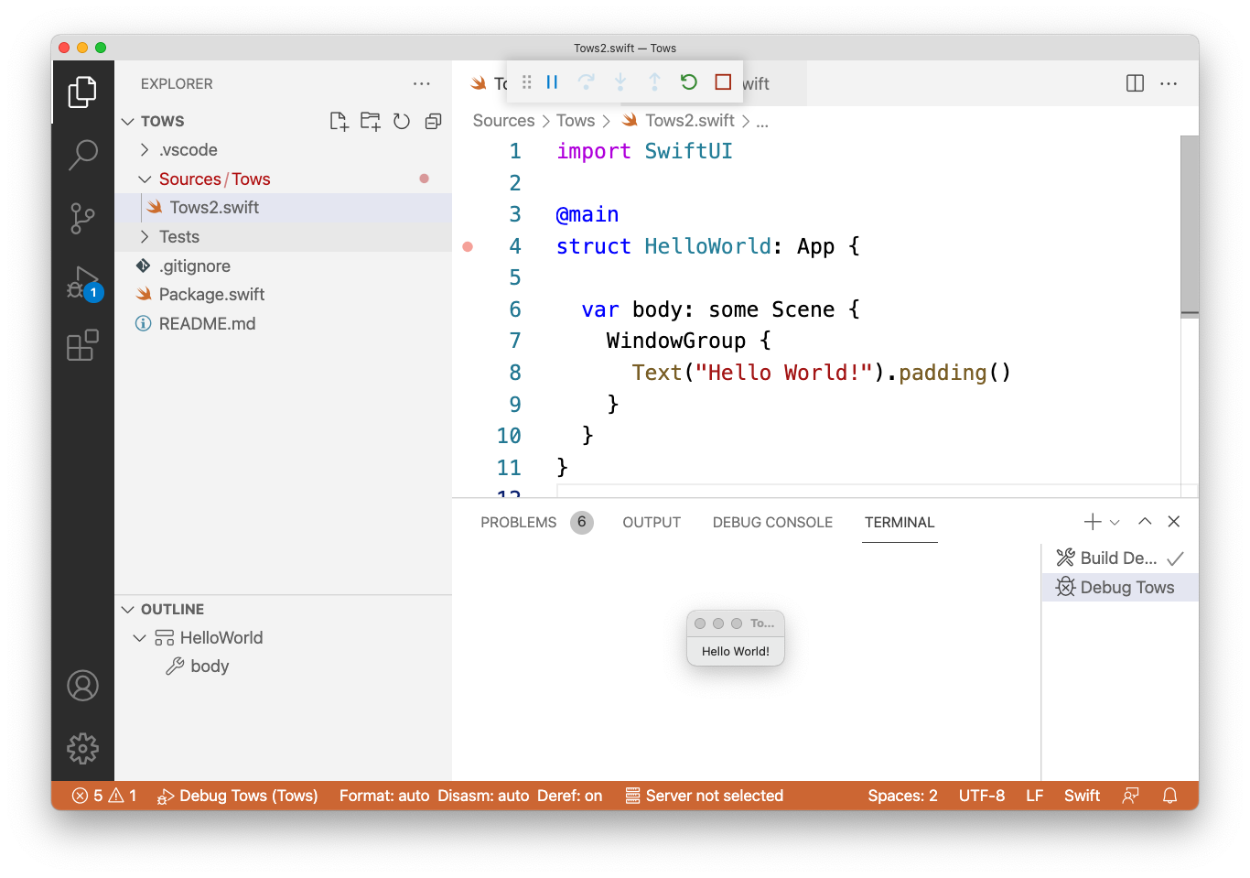Open the Source Control view
This screenshot has width=1250, height=878.
click(82, 219)
